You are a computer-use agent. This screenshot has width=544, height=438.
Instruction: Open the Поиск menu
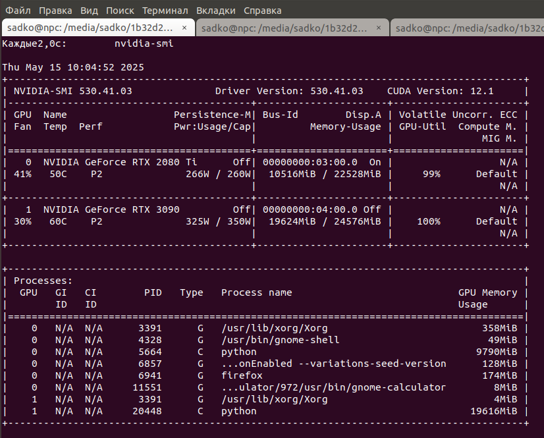[119, 11]
